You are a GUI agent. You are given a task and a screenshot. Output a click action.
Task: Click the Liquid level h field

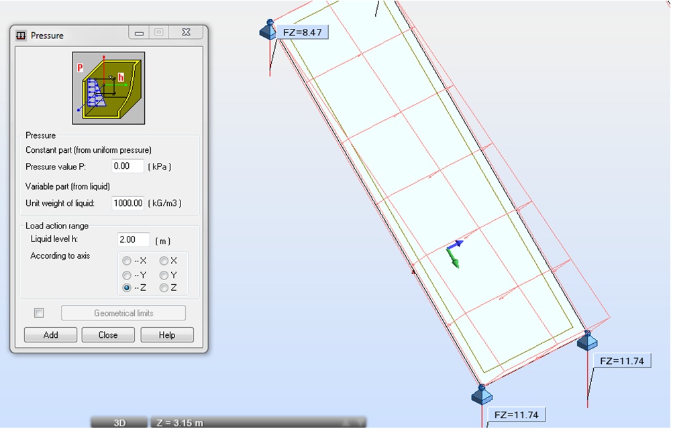tap(134, 239)
